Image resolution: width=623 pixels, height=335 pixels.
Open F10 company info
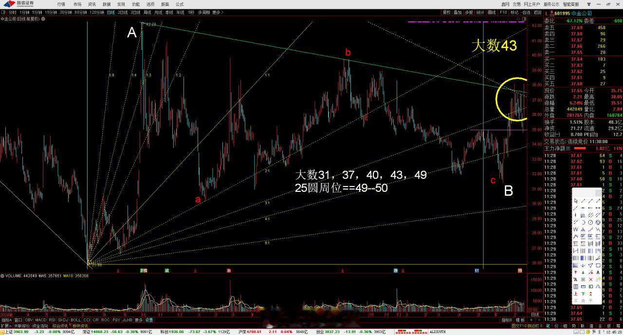pos(503,13)
